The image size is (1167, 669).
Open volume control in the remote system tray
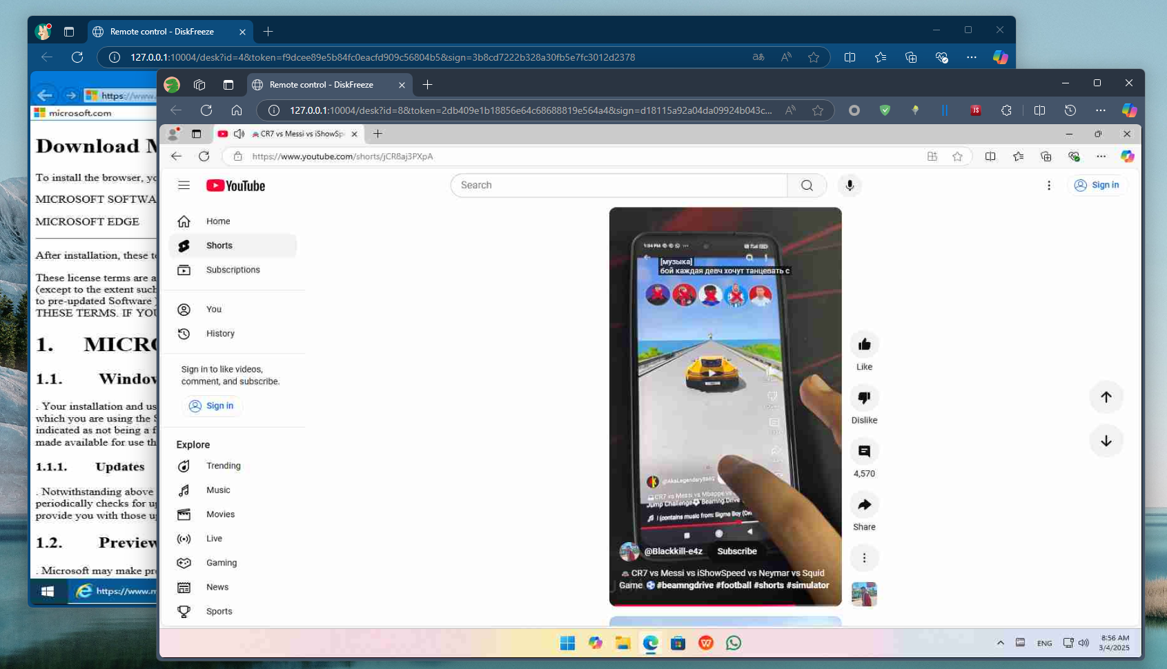click(x=1083, y=643)
